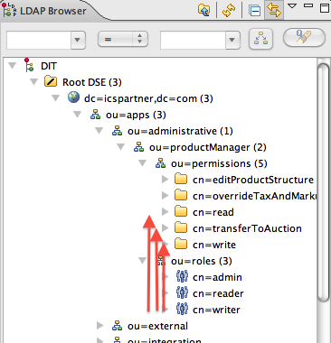The width and height of the screenshot is (331, 343).
Task: Click the Collapse All toolbar icon
Action: 255,11
